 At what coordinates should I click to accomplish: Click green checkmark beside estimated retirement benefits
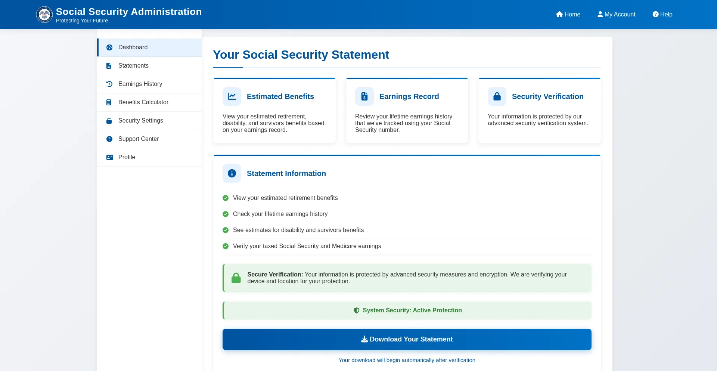click(x=226, y=198)
